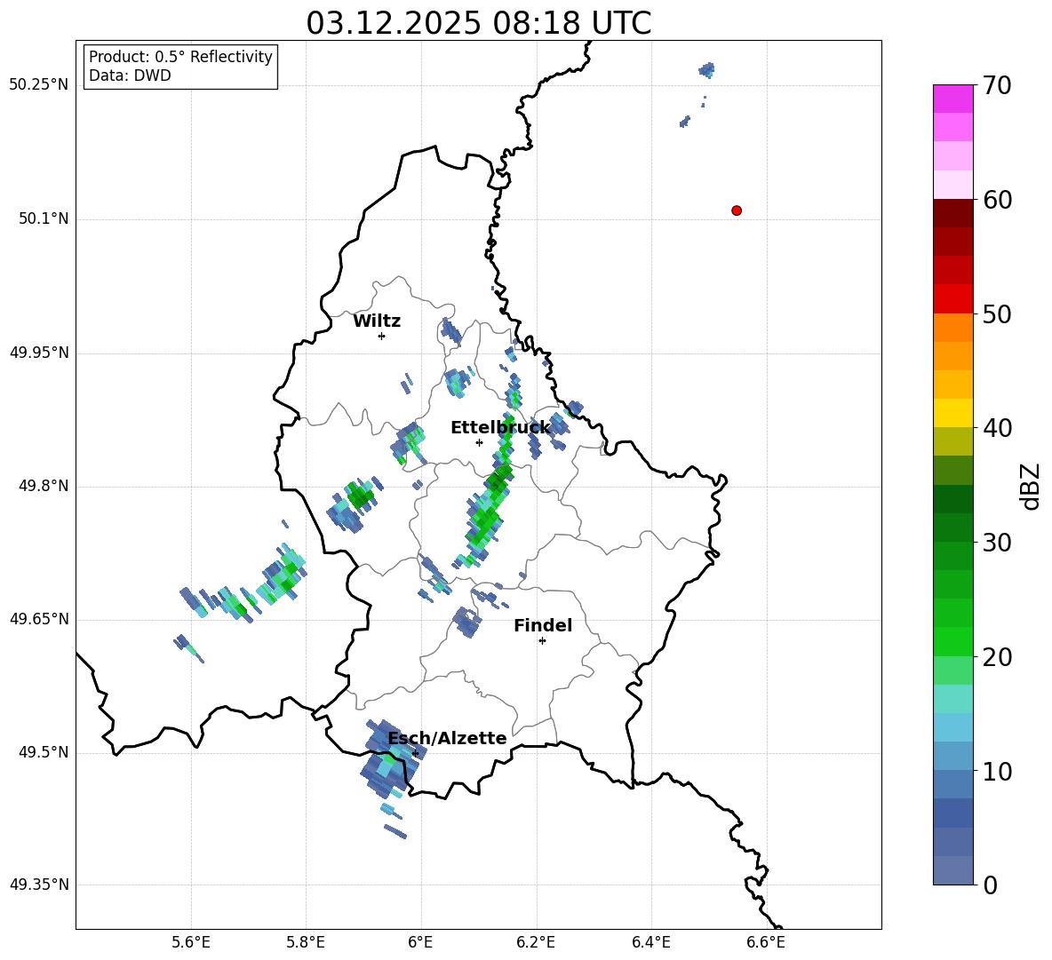Screen dimensions: 1052x960
Task: Click the 5.6°E longitude label
Action: (190, 942)
